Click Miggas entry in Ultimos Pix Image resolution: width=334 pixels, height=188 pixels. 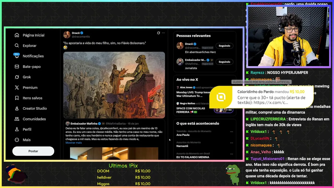pyautogui.click(x=124, y=184)
